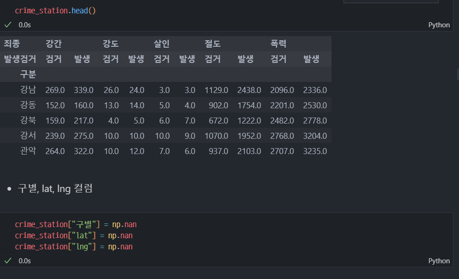Click code line assigning "lat" to np.nan

74,236
